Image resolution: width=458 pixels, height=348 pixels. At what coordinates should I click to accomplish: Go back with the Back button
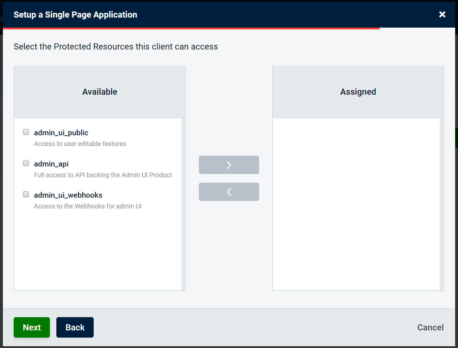(75, 327)
